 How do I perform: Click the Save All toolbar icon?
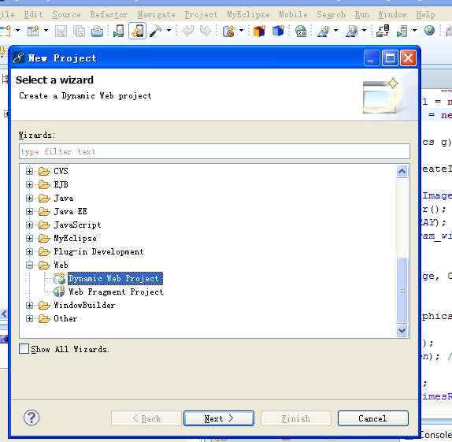(79, 31)
